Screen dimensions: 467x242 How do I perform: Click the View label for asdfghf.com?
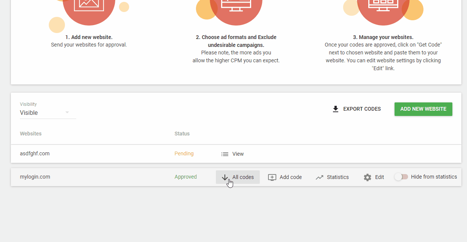[238, 154]
